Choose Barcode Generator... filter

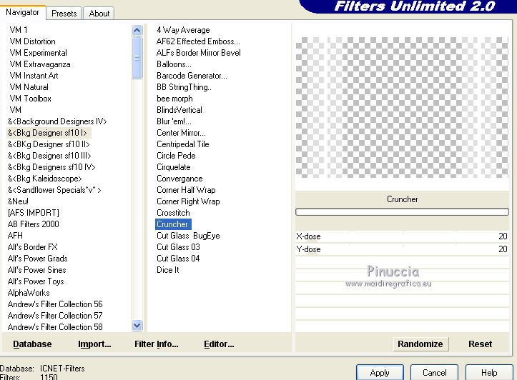tap(192, 76)
